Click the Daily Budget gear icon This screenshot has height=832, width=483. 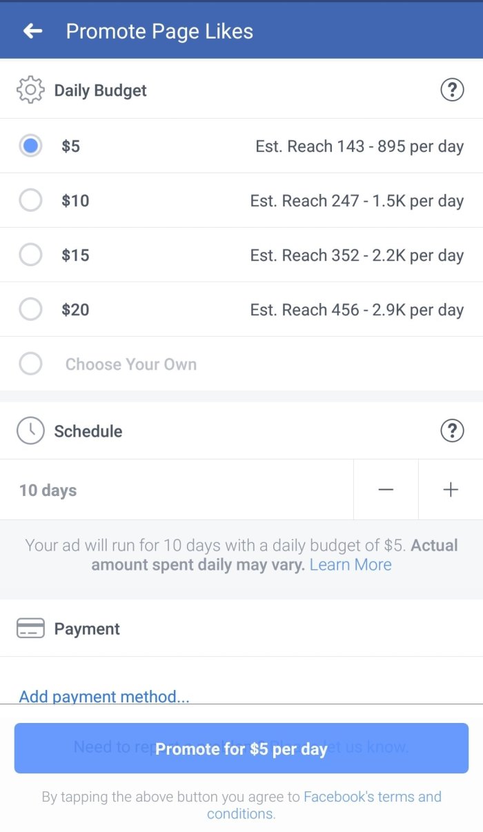30,90
